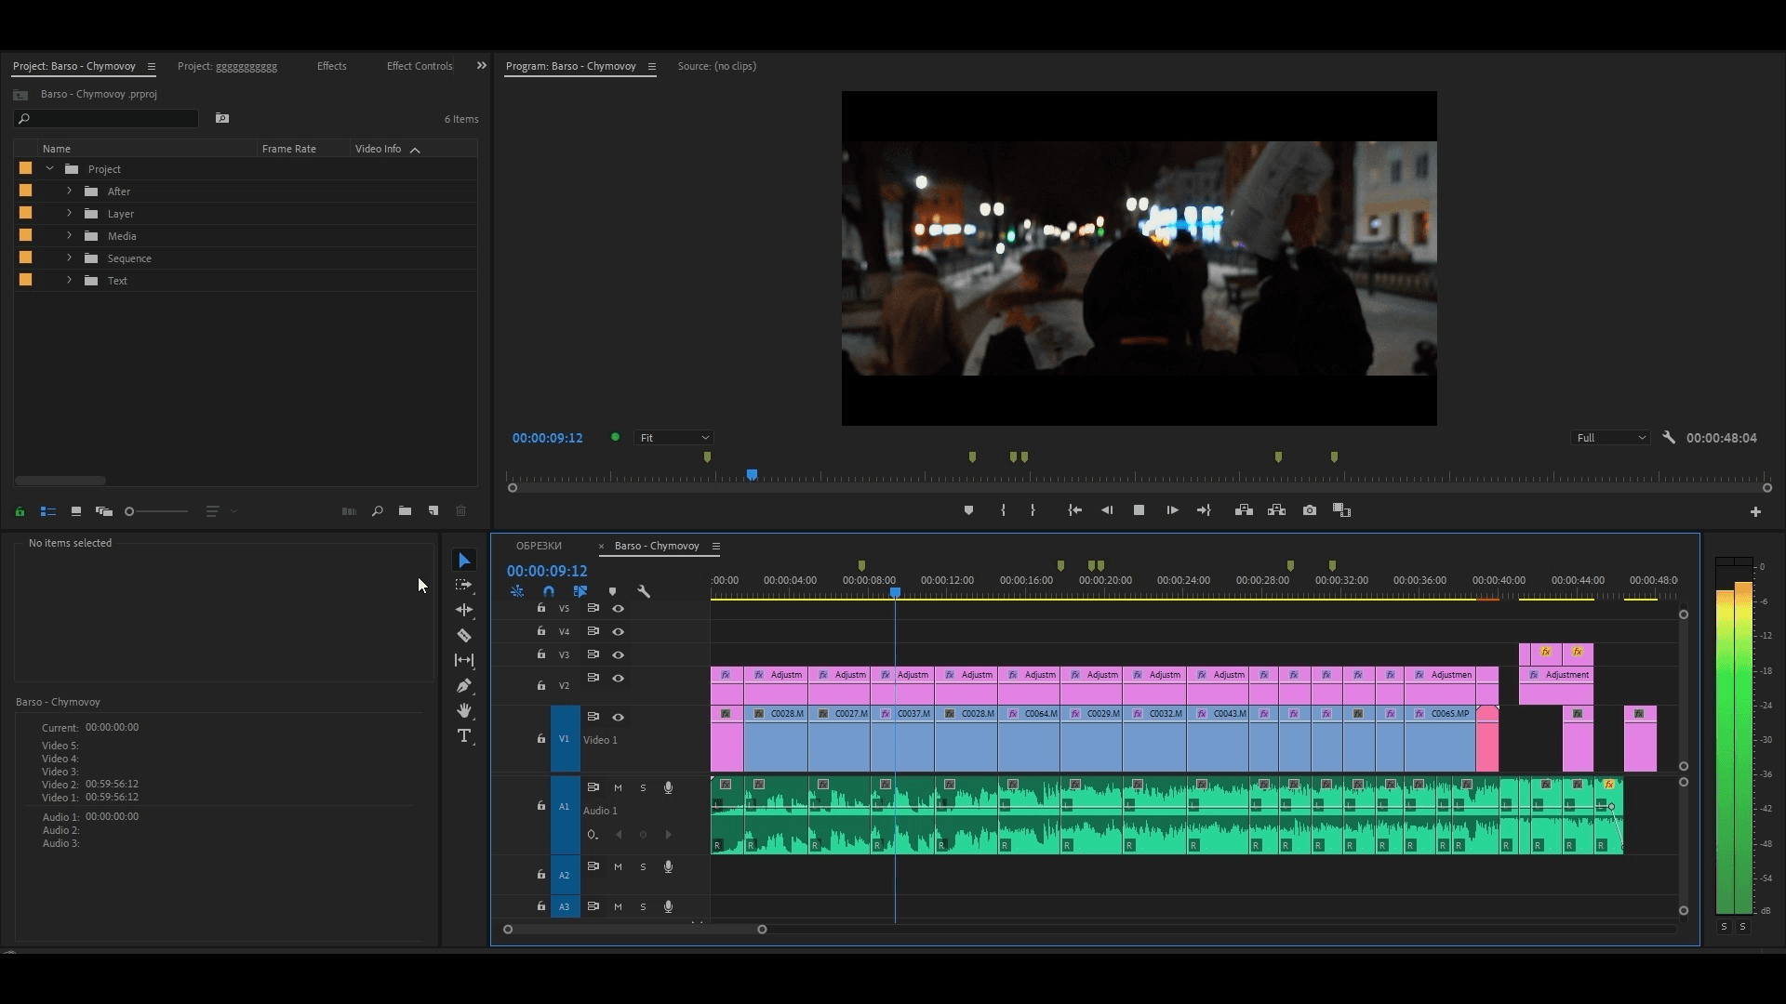1786x1004 pixels.
Task: Expand the After folder in project panel
Action: [x=70, y=192]
